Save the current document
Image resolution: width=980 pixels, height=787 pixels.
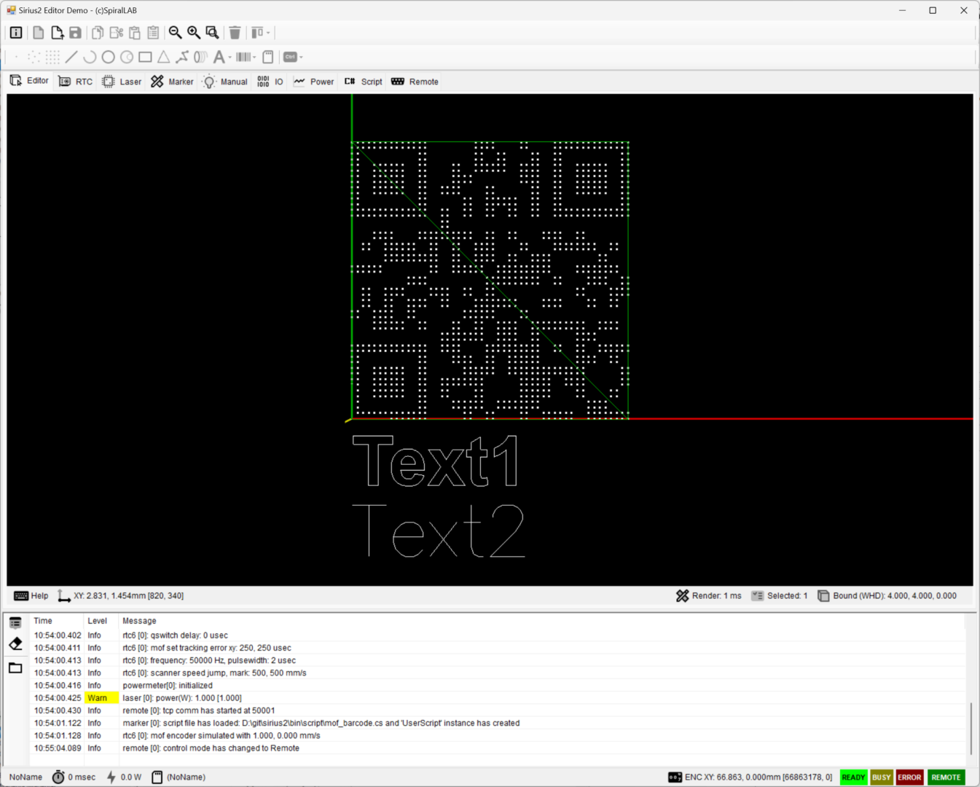point(75,33)
